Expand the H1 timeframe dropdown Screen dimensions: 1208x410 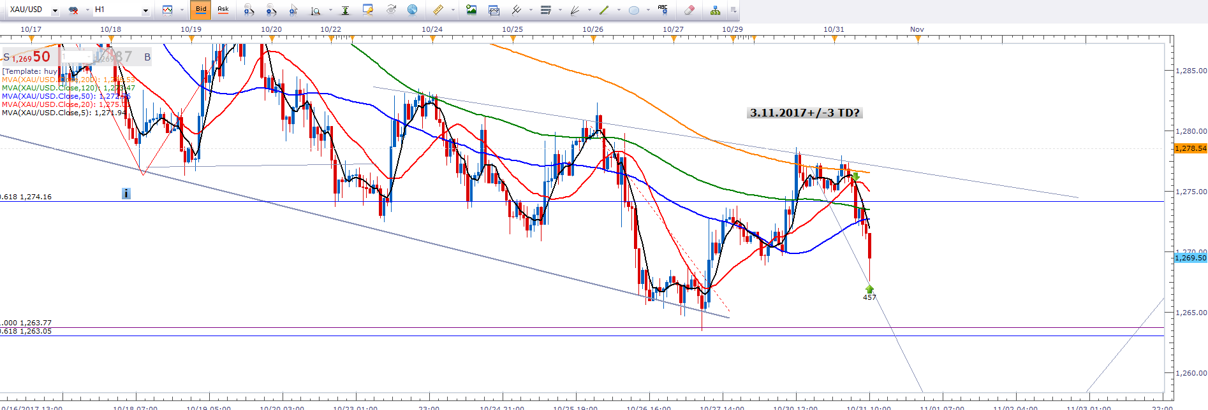(145, 10)
